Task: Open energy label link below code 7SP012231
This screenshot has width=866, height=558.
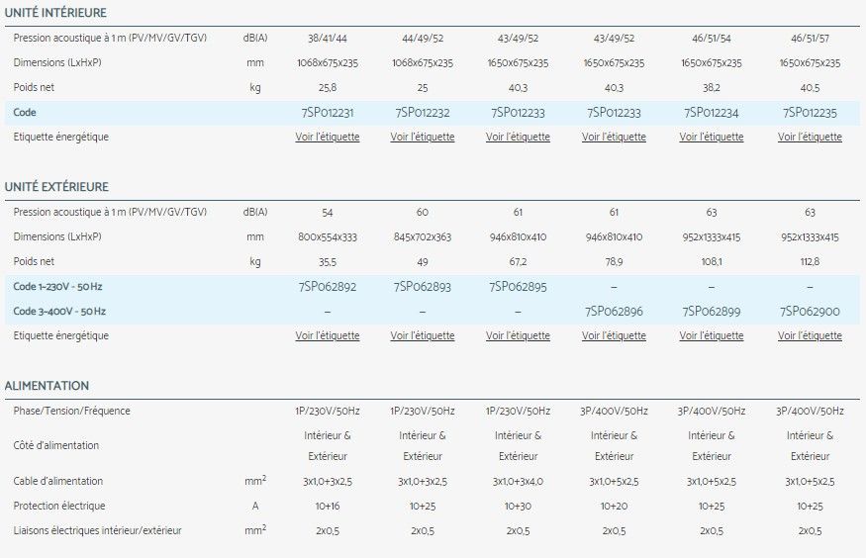Action: tap(327, 138)
